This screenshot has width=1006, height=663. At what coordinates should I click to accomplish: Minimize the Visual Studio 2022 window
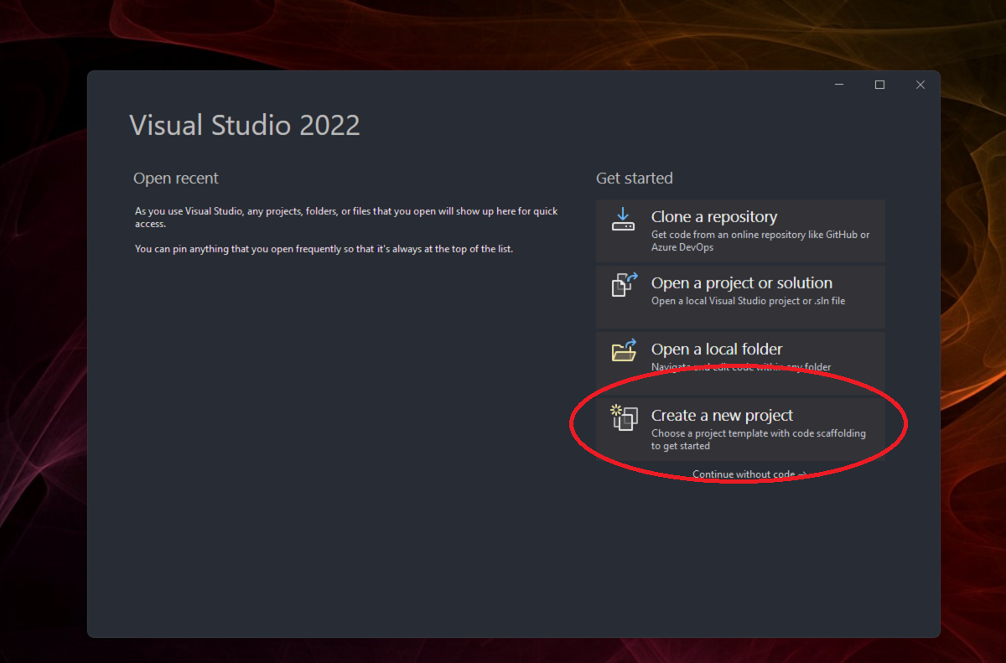(x=839, y=85)
